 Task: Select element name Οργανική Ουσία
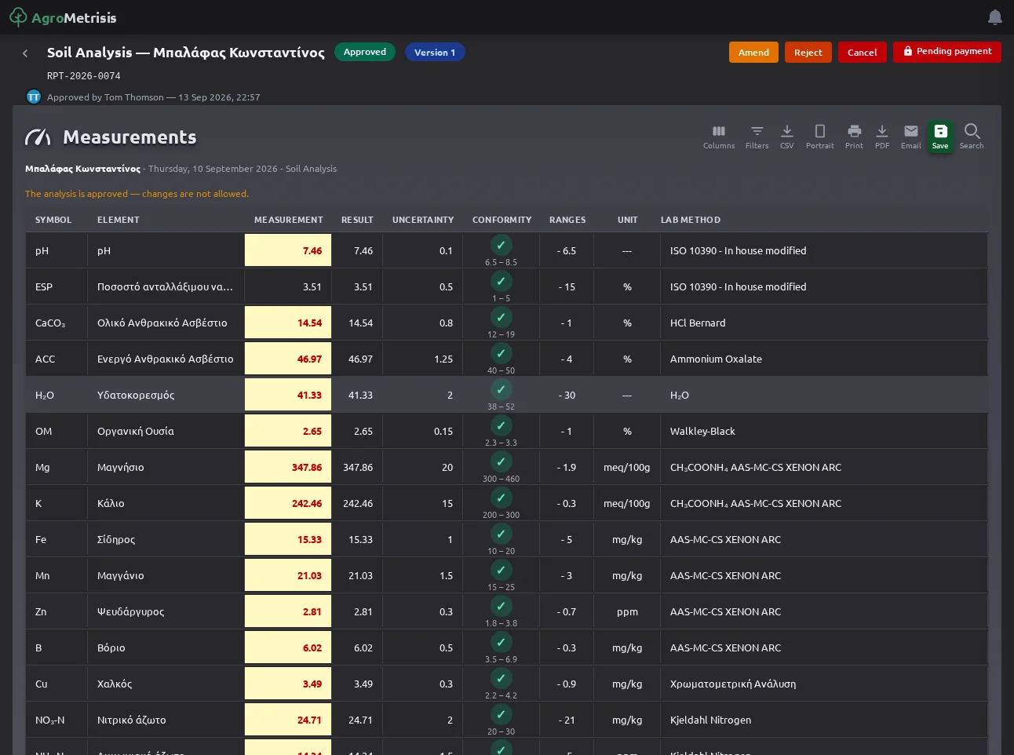point(136,431)
